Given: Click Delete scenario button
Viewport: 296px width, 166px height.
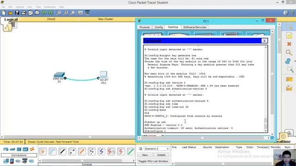Looking at the screenshot, I should point(161,155).
